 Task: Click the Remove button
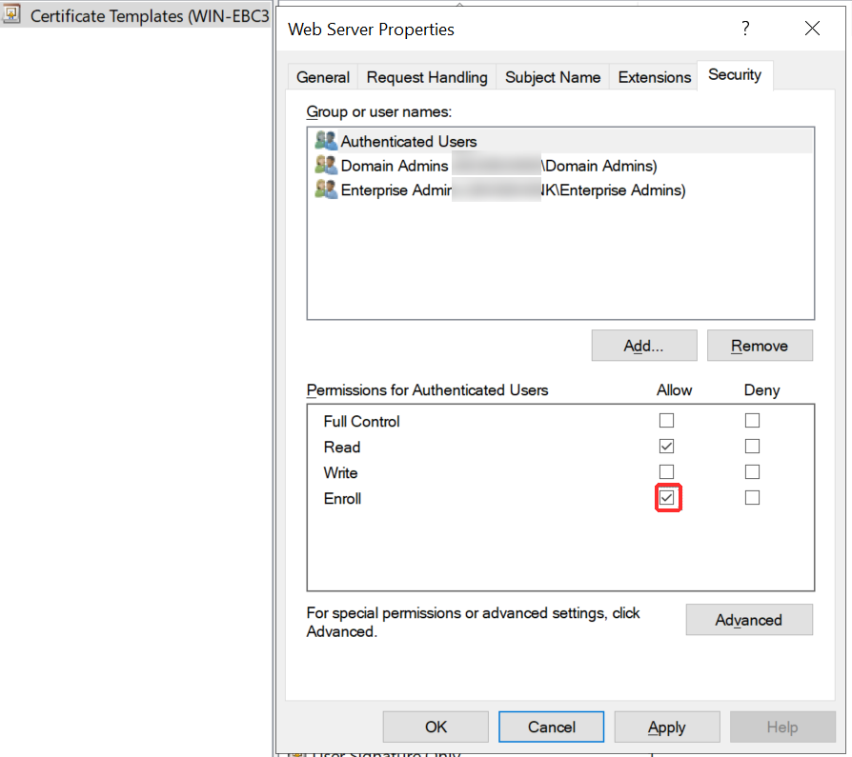click(760, 346)
